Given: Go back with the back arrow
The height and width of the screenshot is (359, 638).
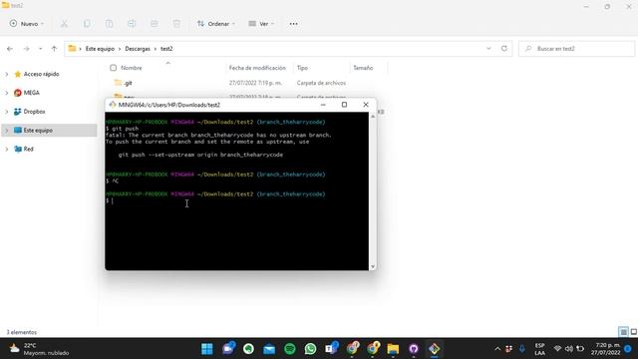Looking at the screenshot, I should [x=10, y=49].
